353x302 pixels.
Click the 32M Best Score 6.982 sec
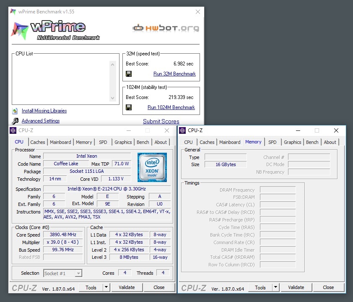point(183,64)
